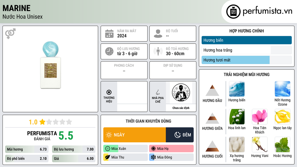Open the Nốt Hương Ozone sky image
Screen dimensions: 297x167
click(x=282, y=89)
